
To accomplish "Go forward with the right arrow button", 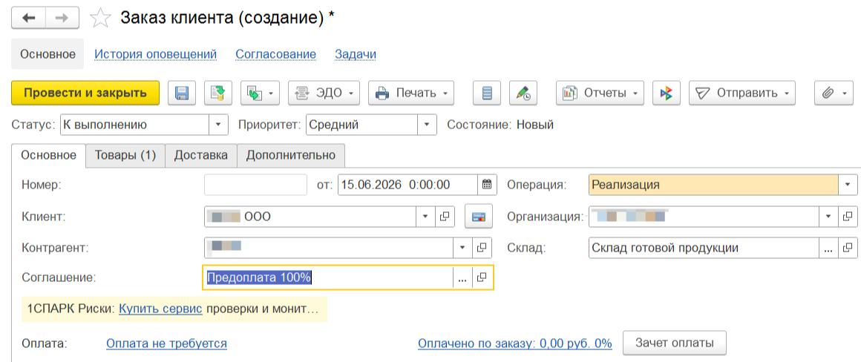I will [x=62, y=18].
